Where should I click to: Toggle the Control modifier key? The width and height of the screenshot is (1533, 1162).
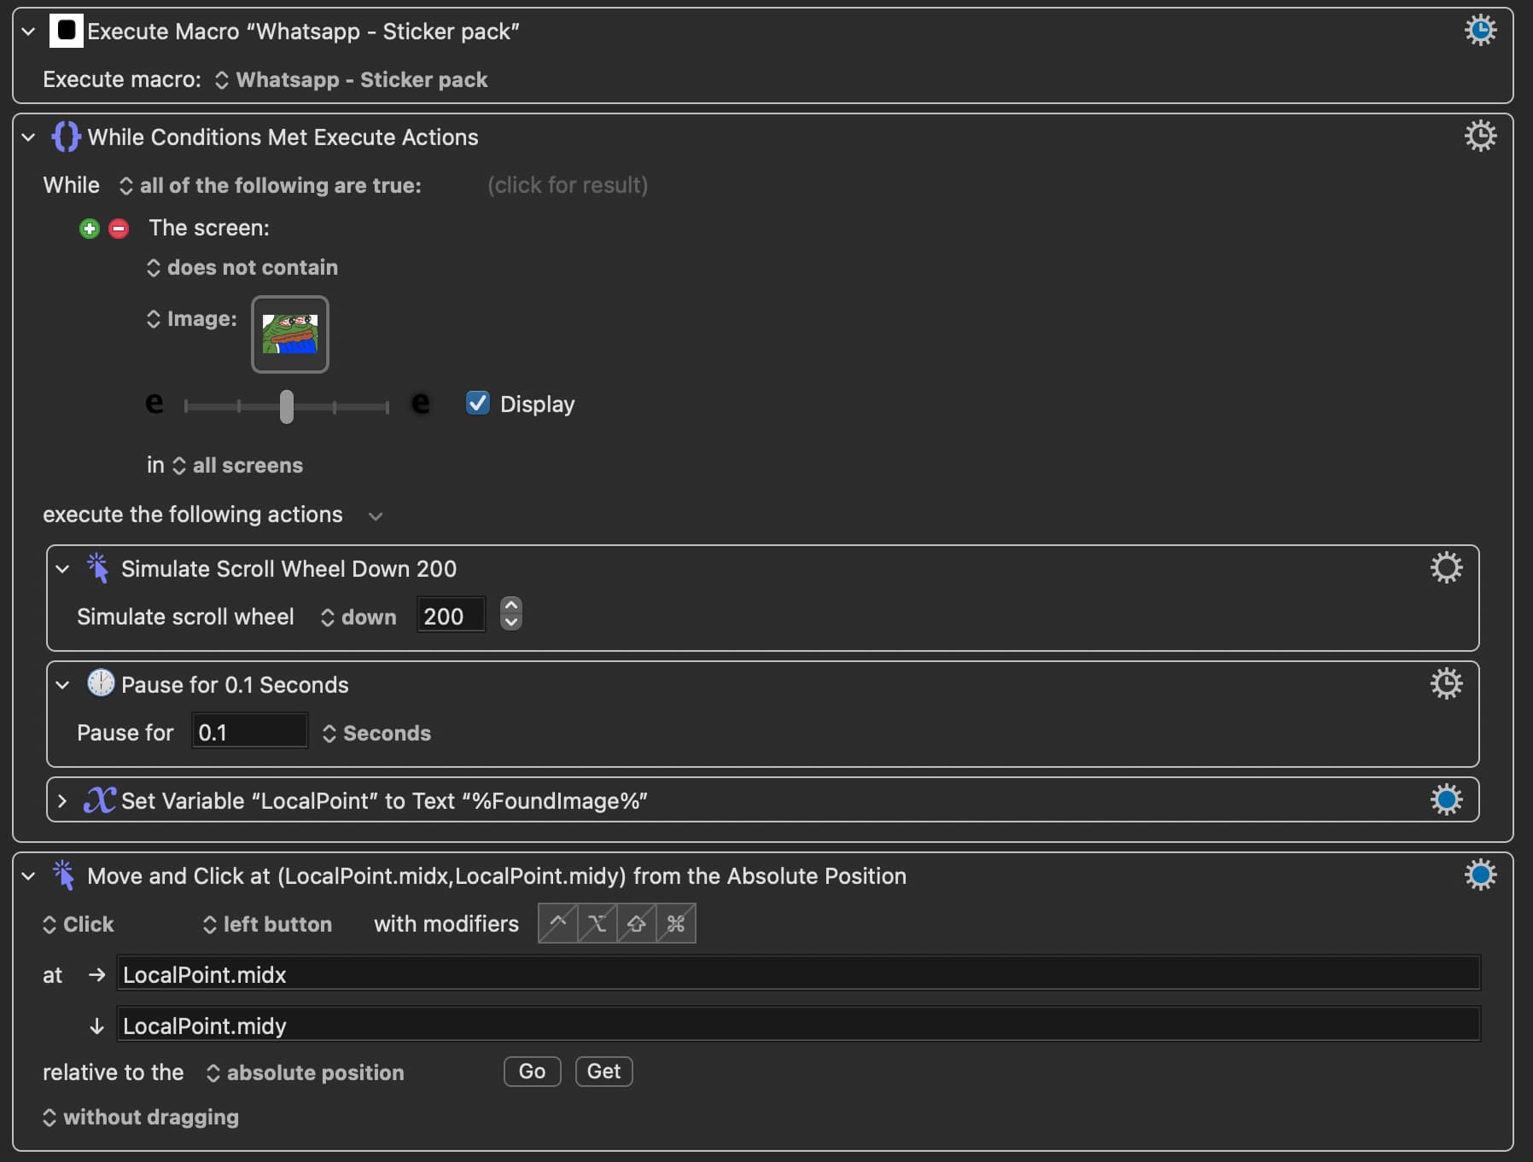point(558,924)
